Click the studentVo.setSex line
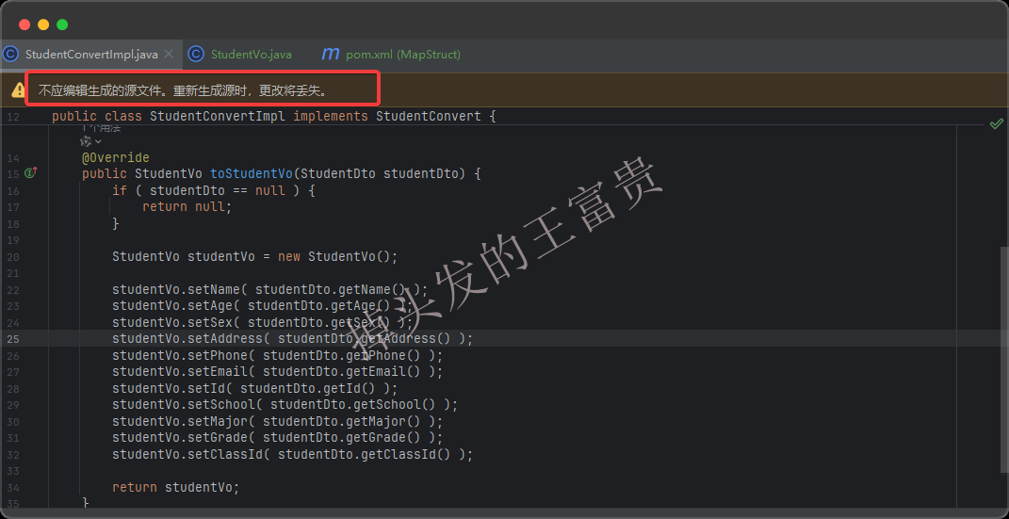 (263, 322)
